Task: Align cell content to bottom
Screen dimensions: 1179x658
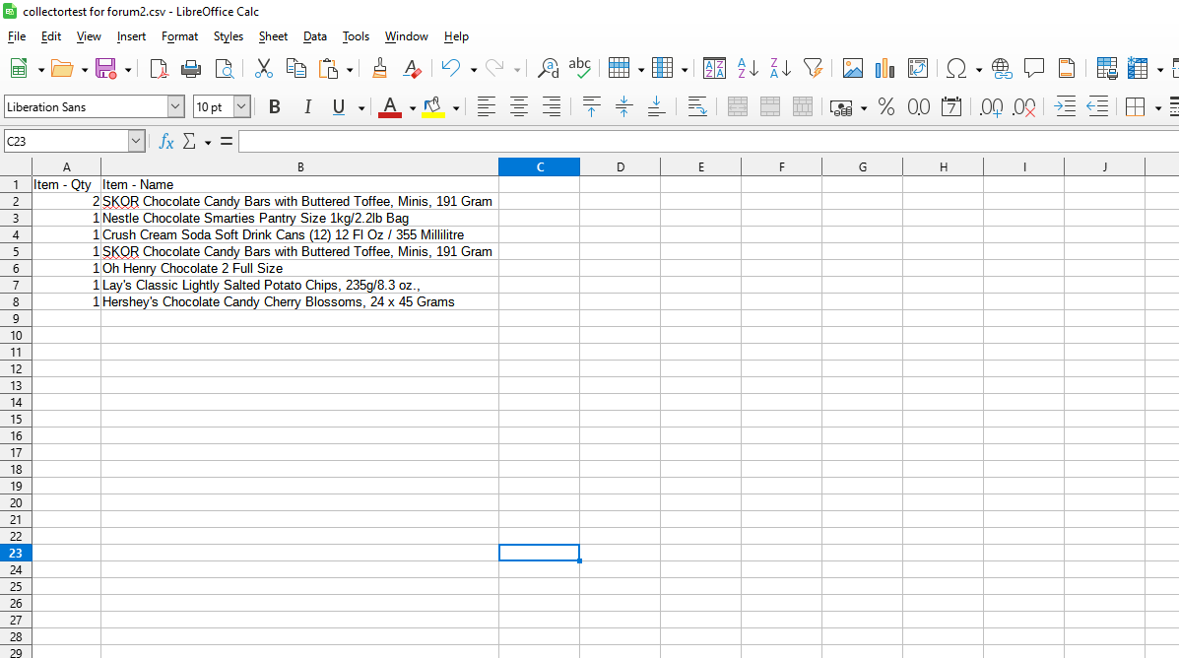Action: coord(656,106)
